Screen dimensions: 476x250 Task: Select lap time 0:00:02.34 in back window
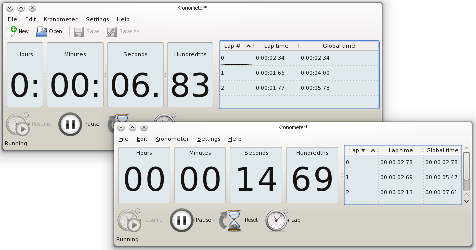[x=270, y=58]
